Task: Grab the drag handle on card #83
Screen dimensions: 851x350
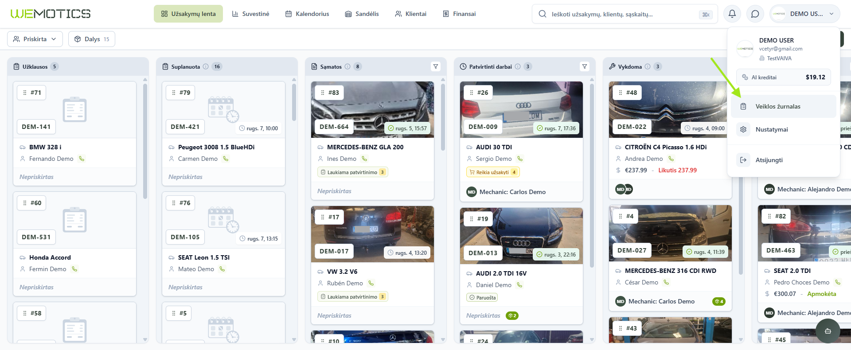Action: pyautogui.click(x=323, y=93)
